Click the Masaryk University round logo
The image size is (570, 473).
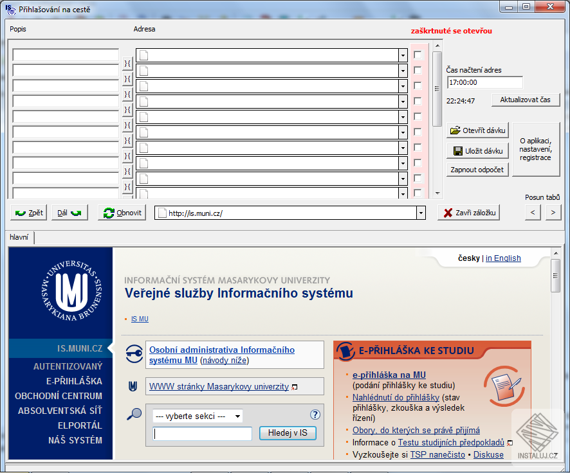[x=71, y=290]
